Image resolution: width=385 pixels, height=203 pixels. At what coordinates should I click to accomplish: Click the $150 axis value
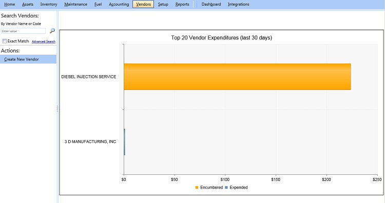pyautogui.click(x=276, y=179)
